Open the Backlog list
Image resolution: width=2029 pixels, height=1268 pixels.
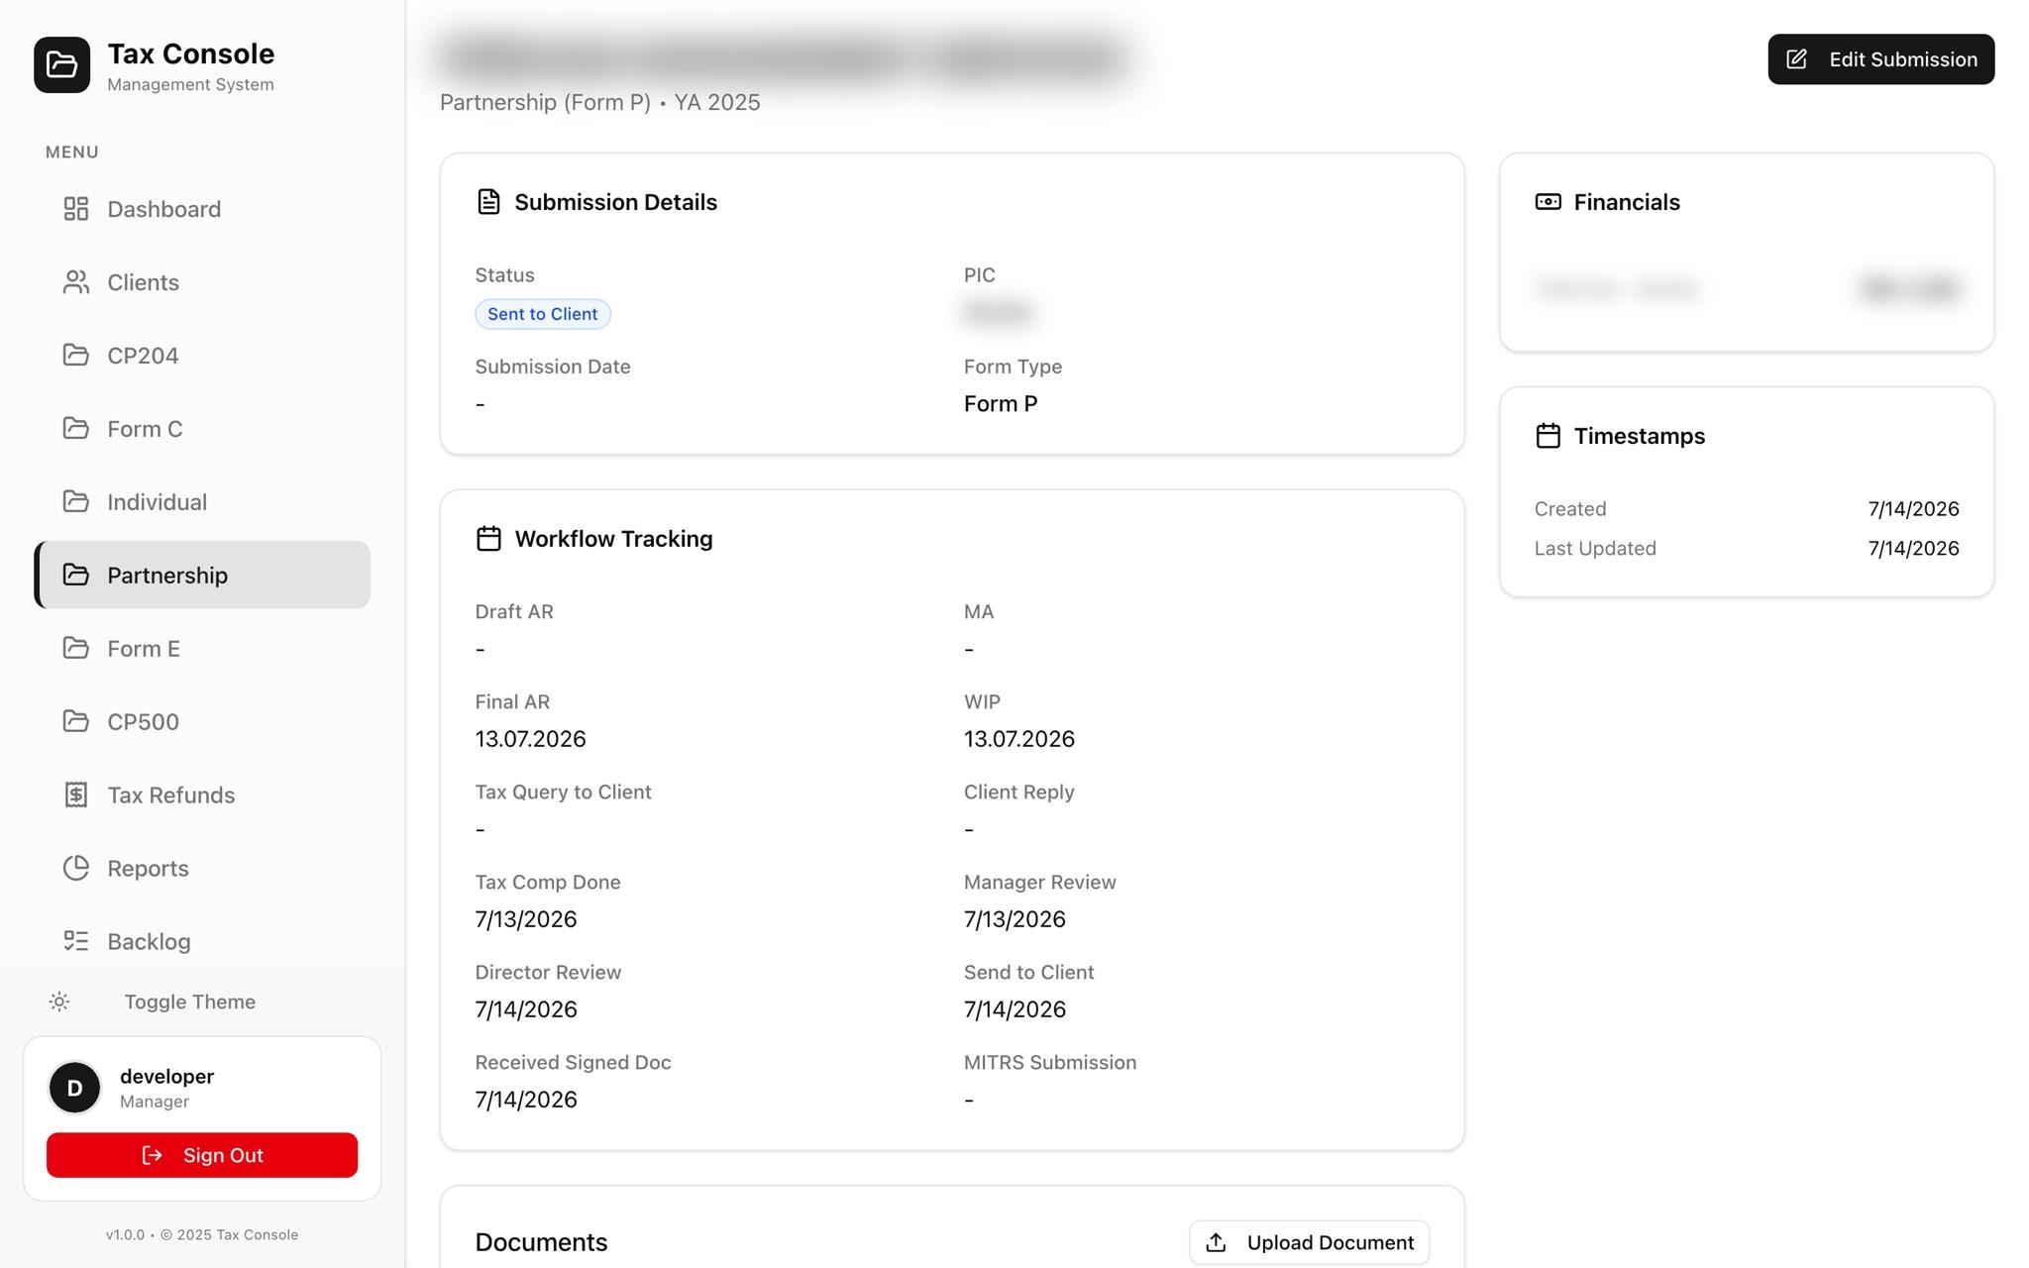(x=202, y=942)
